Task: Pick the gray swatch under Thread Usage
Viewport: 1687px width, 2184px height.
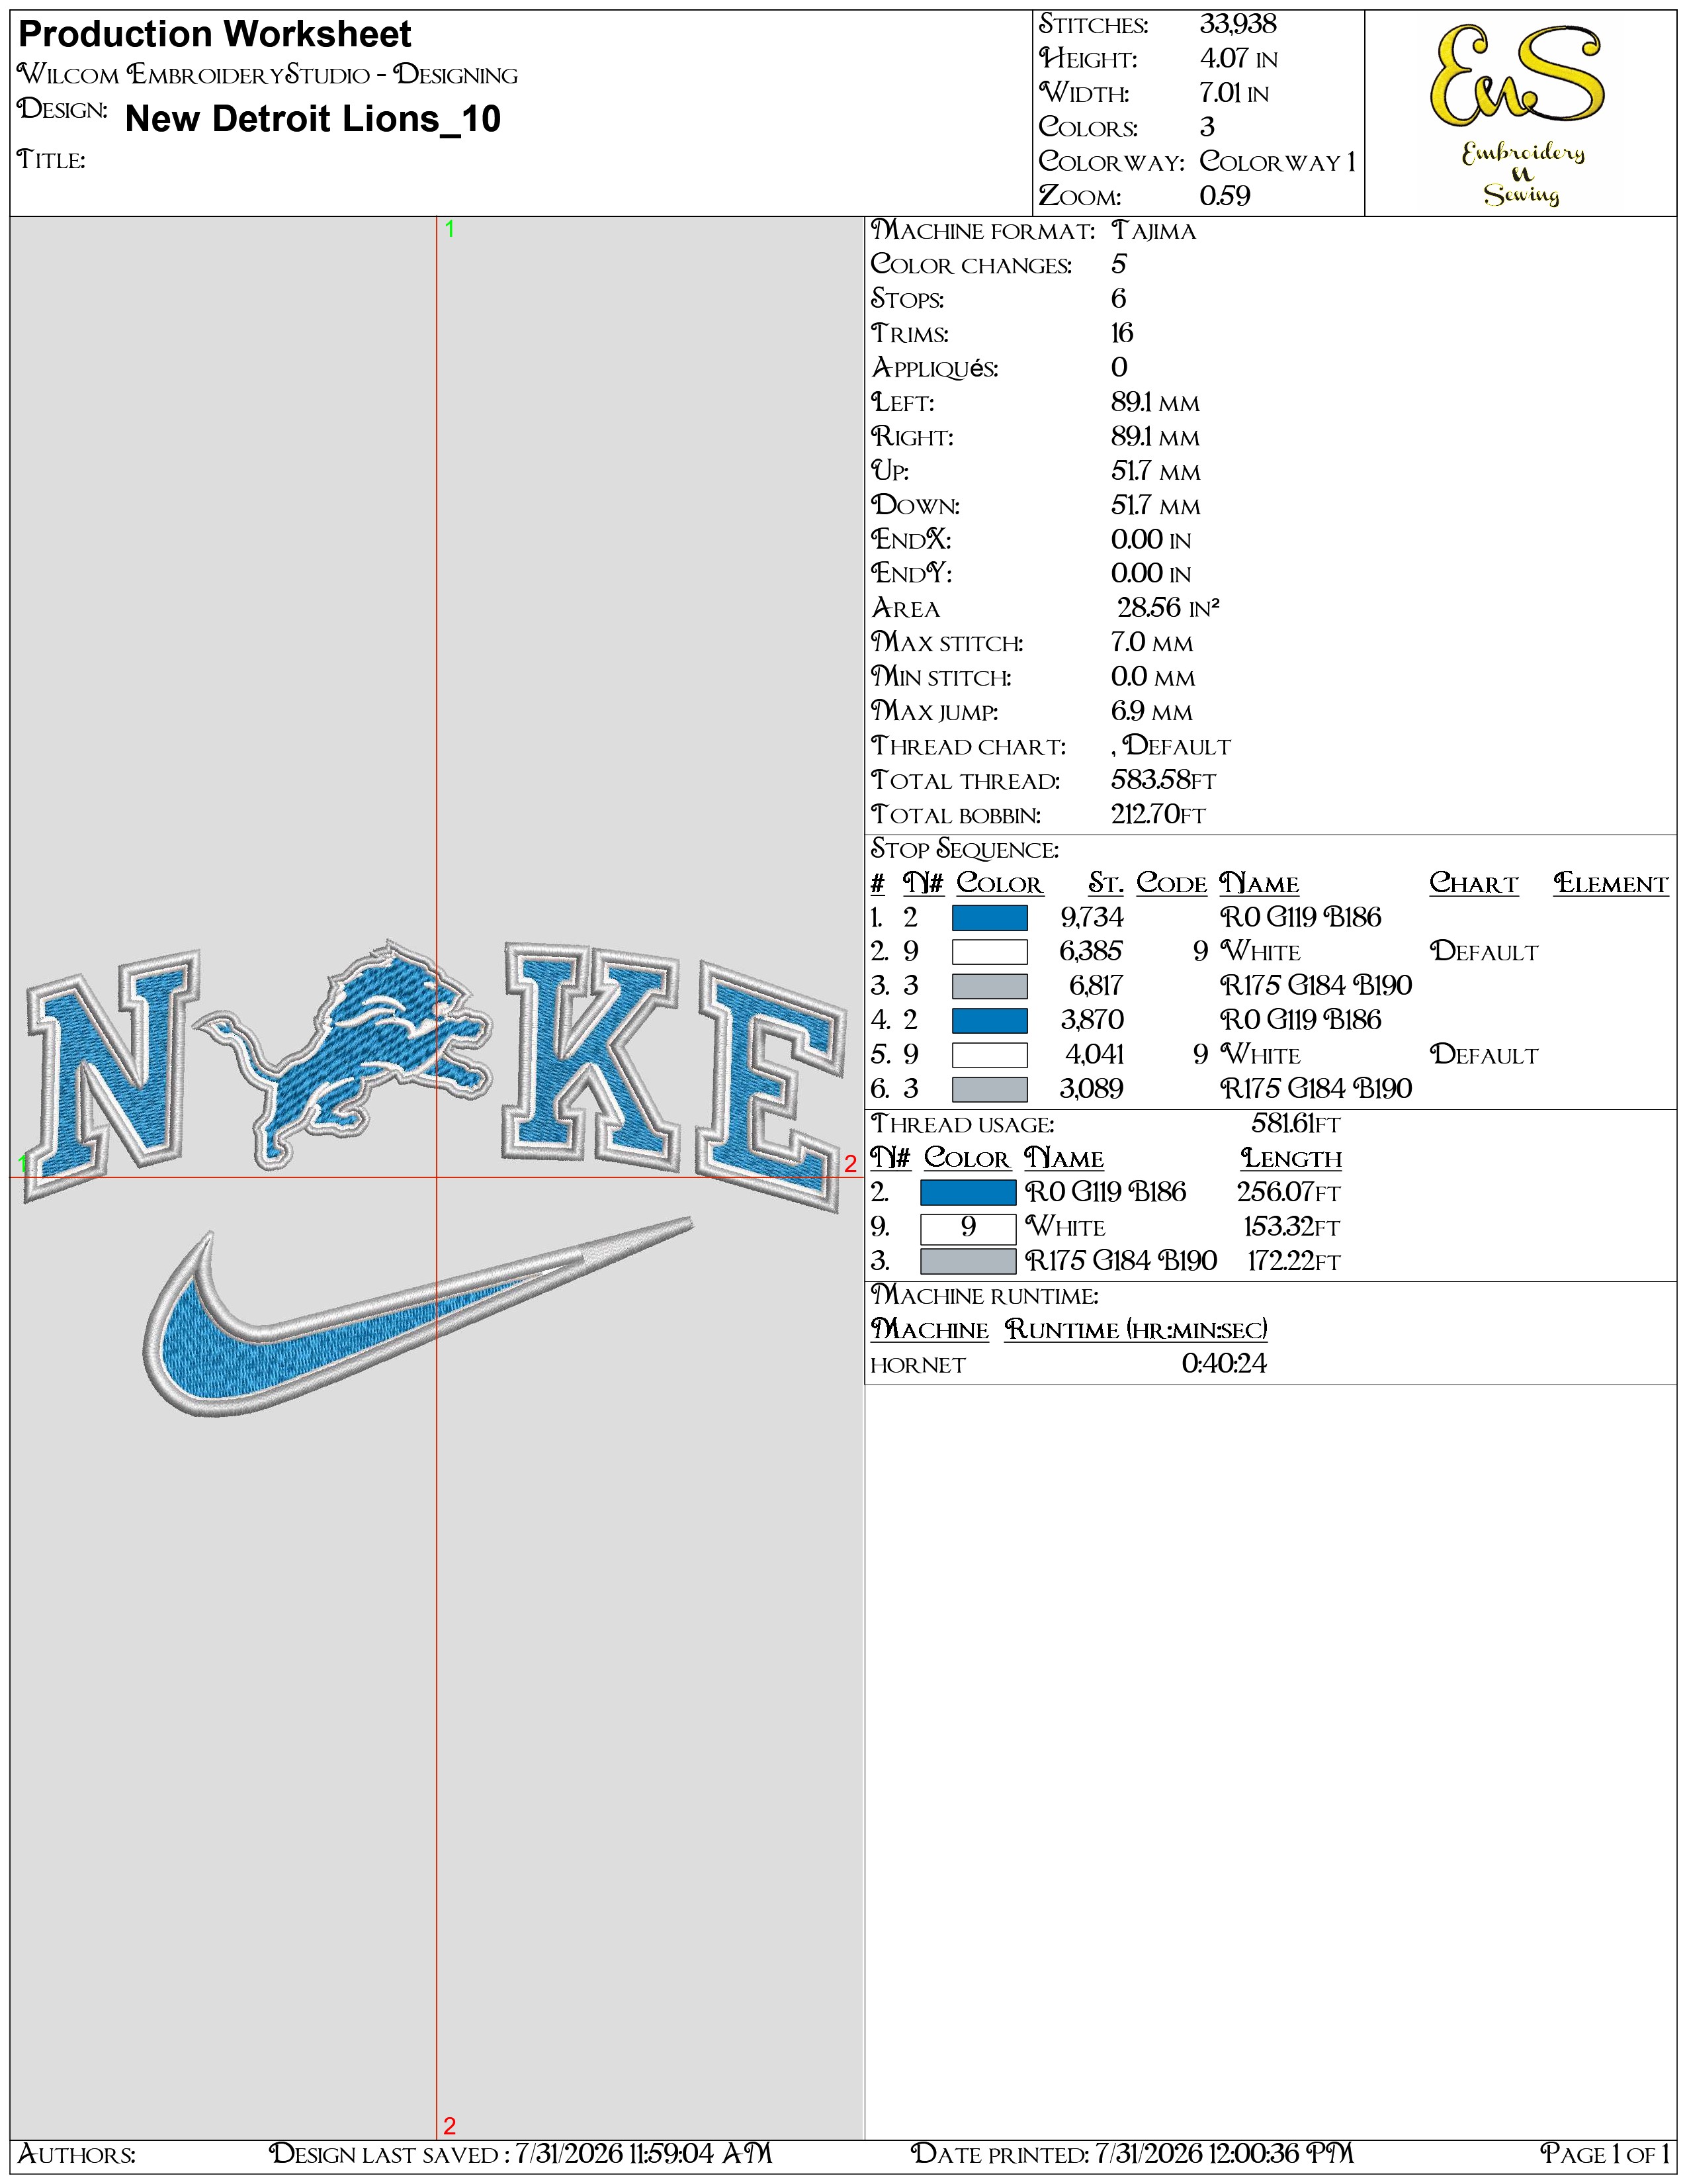Action: point(967,1261)
